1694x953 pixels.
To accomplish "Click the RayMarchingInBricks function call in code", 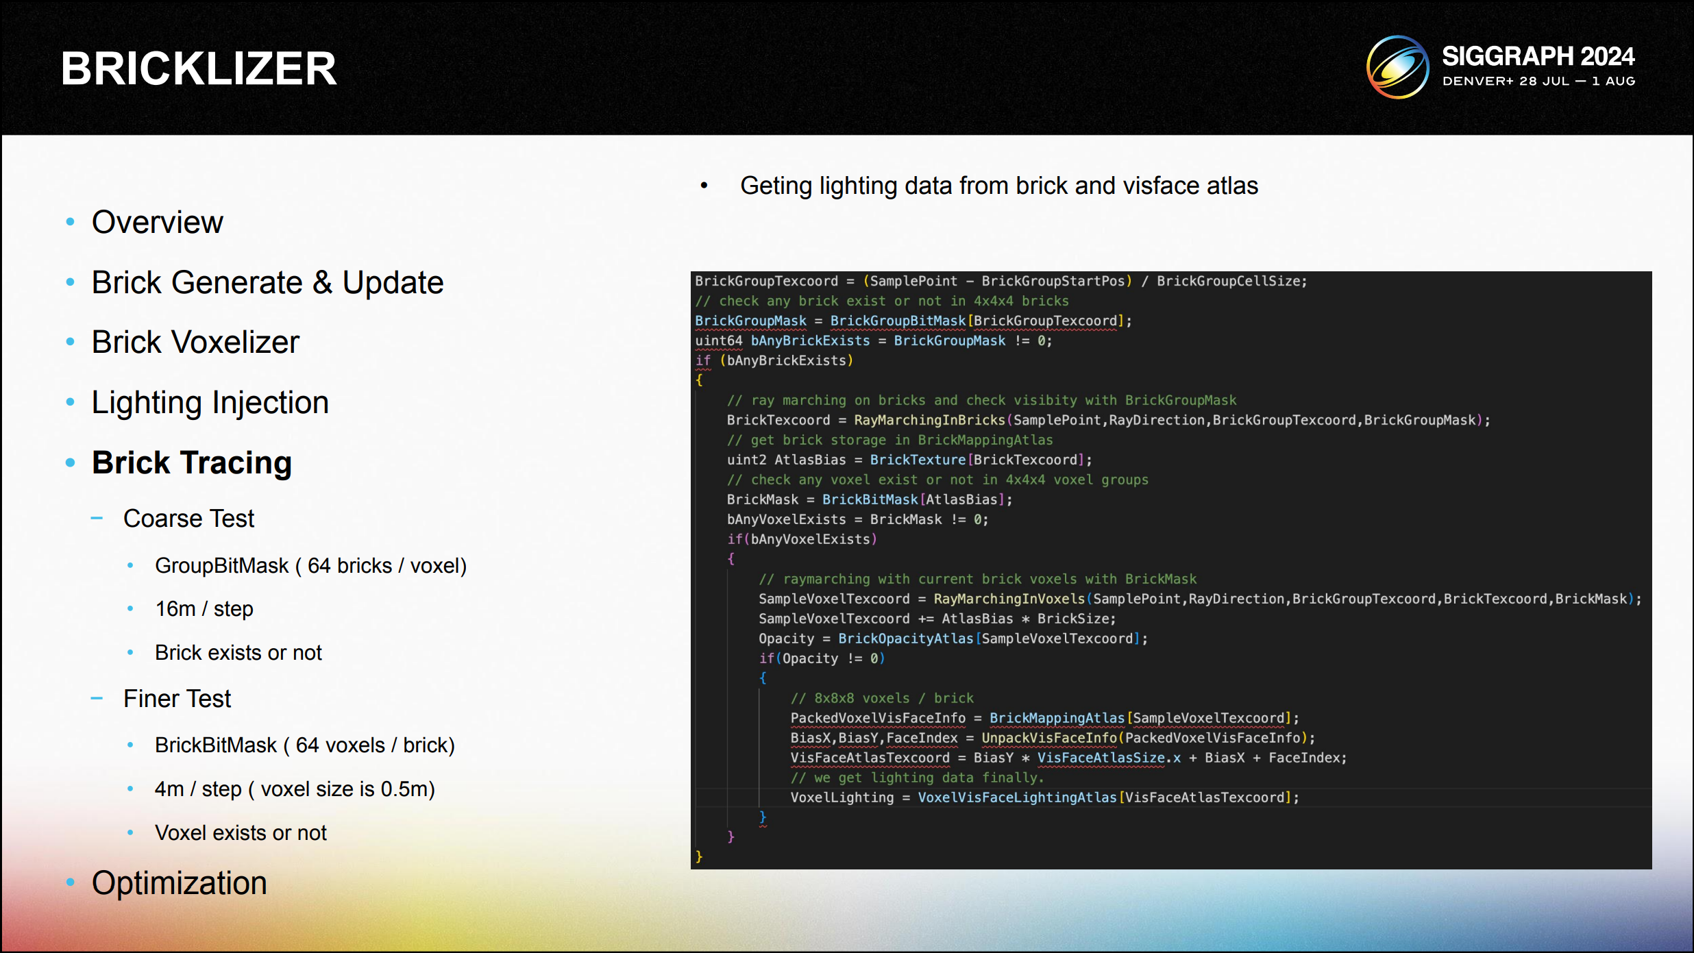I will click(x=929, y=420).
